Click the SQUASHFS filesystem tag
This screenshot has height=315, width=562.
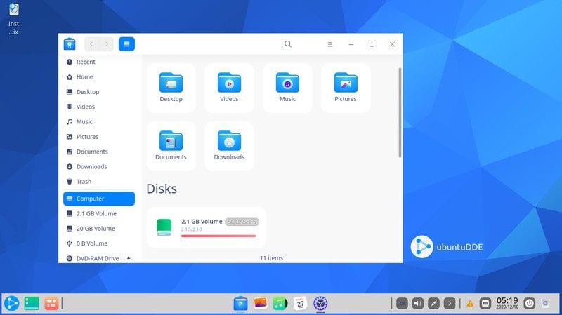coord(242,222)
